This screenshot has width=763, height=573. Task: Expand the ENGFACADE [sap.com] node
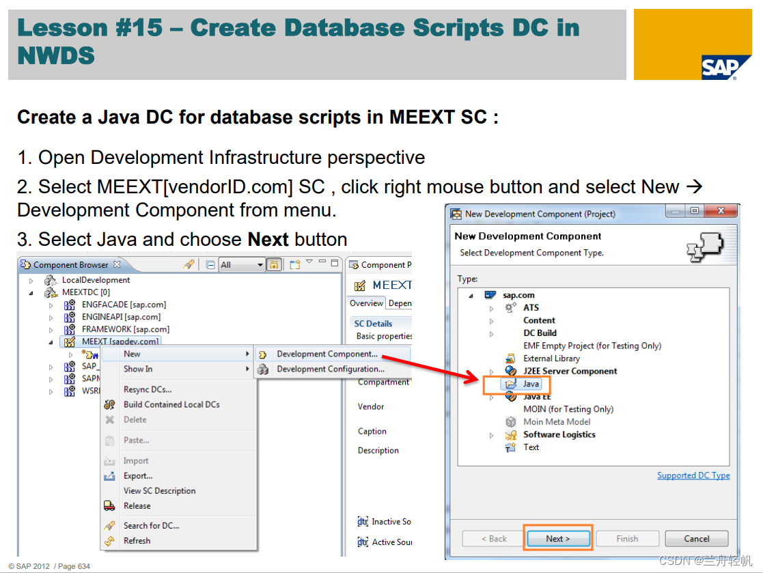click(51, 305)
